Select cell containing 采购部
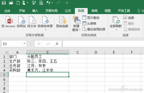 click(17, 70)
